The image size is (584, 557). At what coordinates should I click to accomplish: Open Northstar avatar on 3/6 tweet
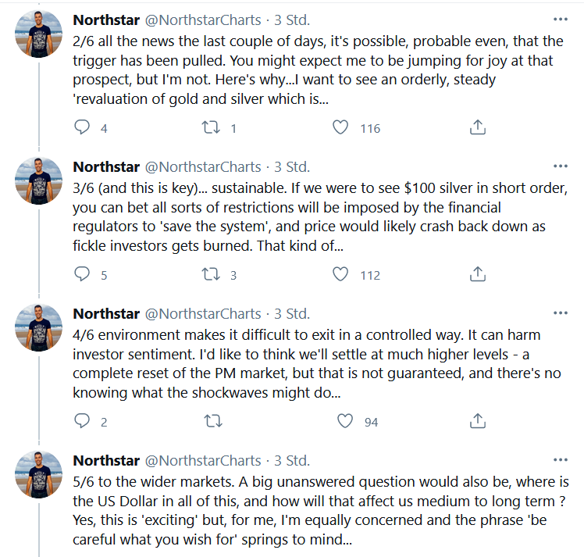tap(38, 181)
